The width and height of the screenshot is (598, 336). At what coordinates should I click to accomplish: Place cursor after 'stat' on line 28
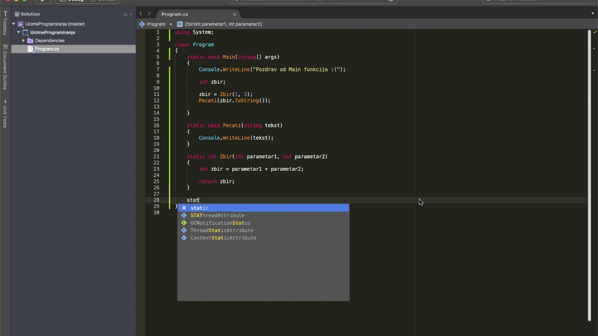click(199, 200)
